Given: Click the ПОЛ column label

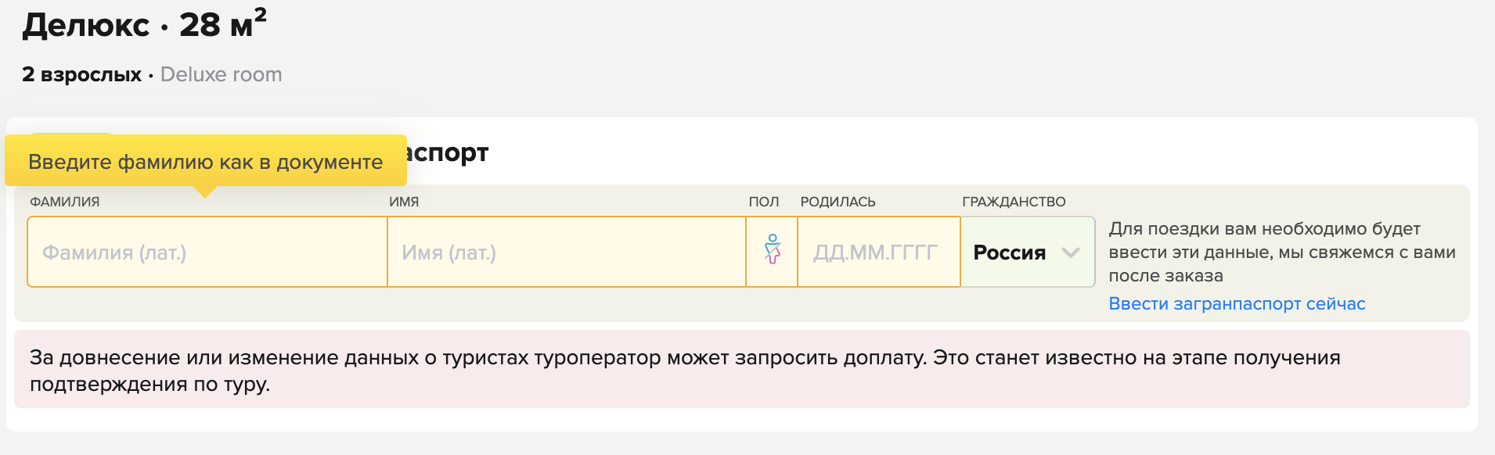Looking at the screenshot, I should click(764, 202).
